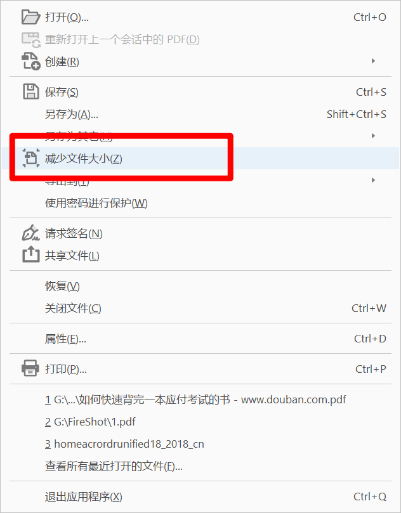Image resolution: width=401 pixels, height=513 pixels.
Task: Click the create PDF icon
Action: click(30, 62)
